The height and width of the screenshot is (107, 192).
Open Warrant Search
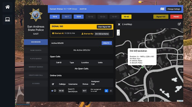tap(36, 67)
